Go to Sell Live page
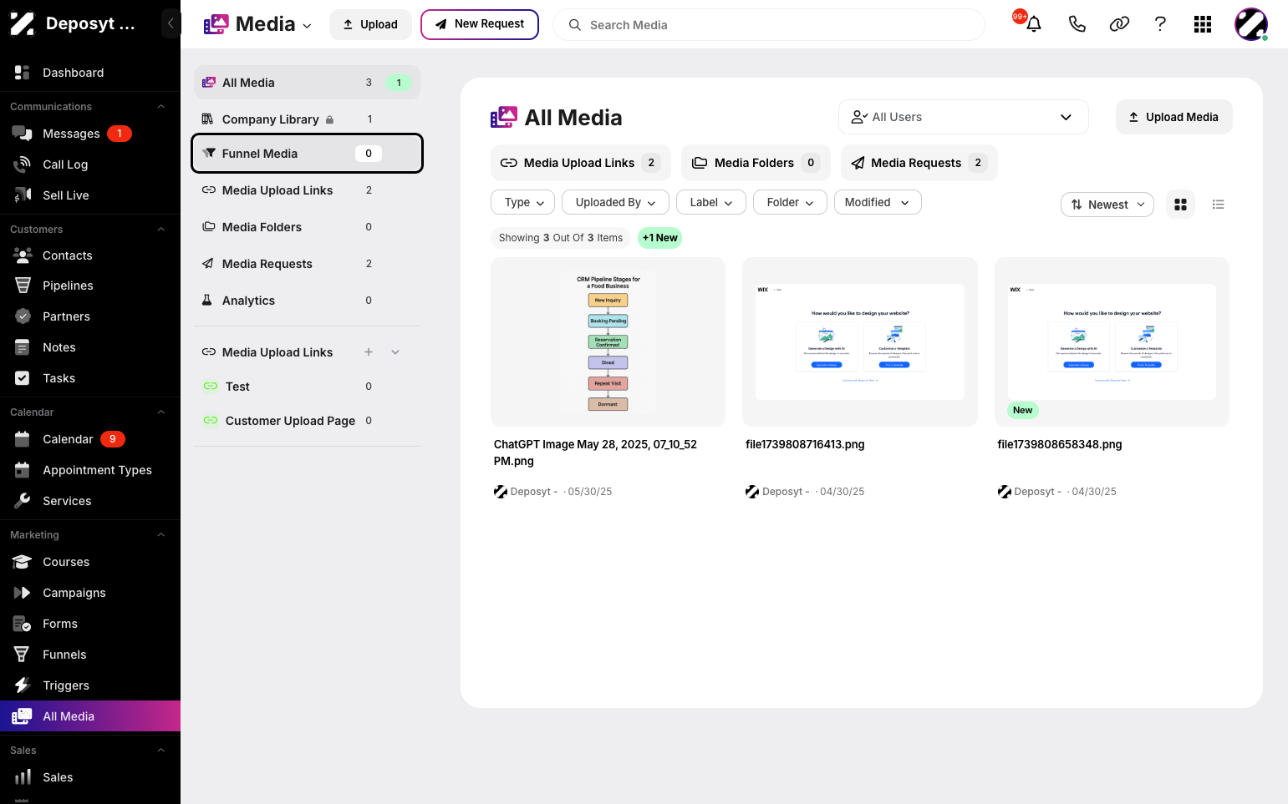 pyautogui.click(x=90, y=195)
